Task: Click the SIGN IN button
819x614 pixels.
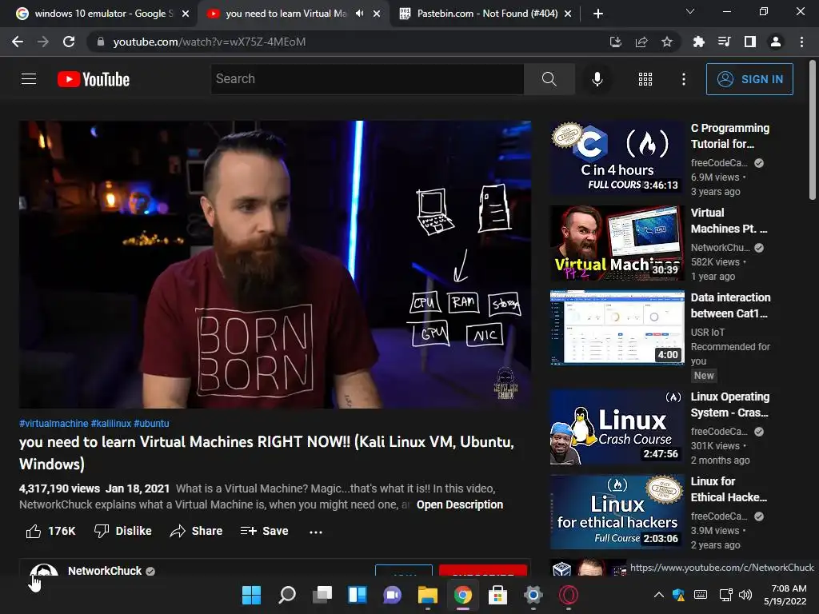Action: [749, 79]
